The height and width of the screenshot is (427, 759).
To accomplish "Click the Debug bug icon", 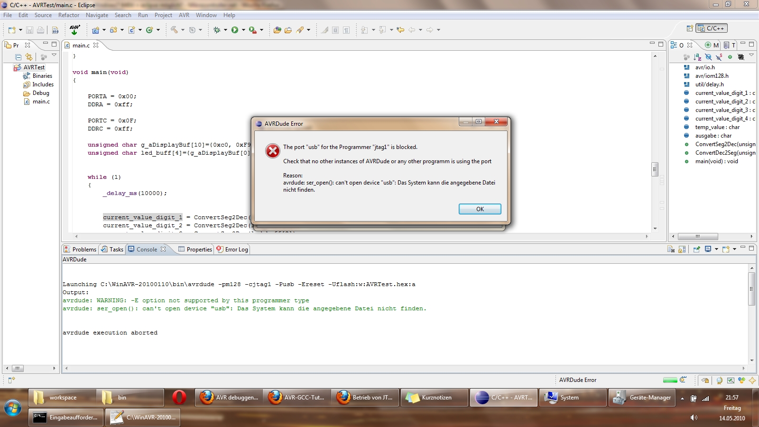I will (x=217, y=30).
